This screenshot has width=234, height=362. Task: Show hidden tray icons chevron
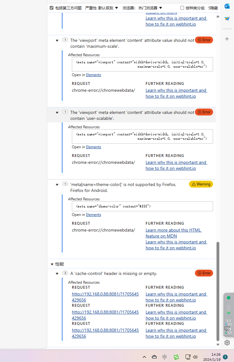coord(144,357)
